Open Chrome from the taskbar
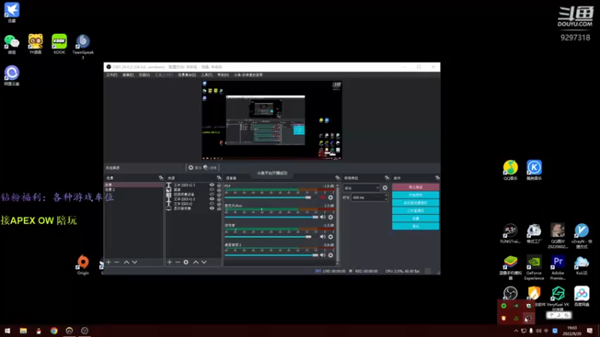Image resolution: width=600 pixels, height=337 pixels. [53, 331]
